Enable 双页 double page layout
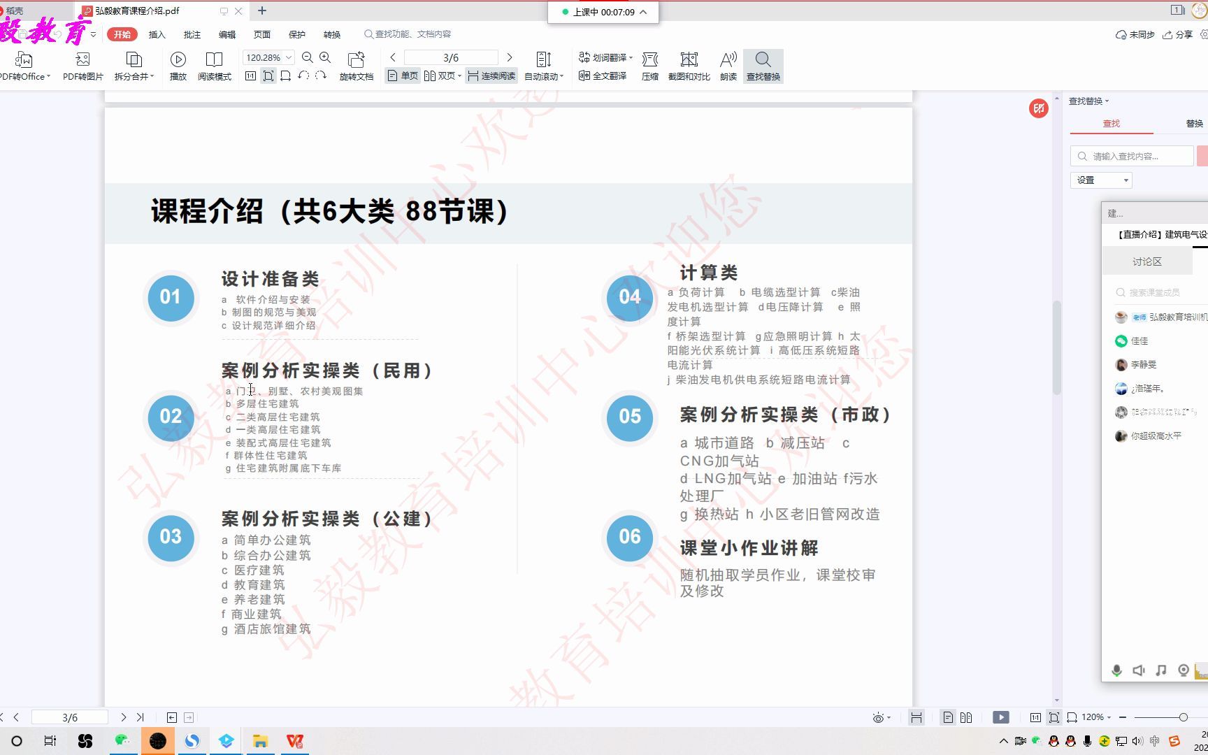Screen dimensions: 1208x755 coord(443,75)
